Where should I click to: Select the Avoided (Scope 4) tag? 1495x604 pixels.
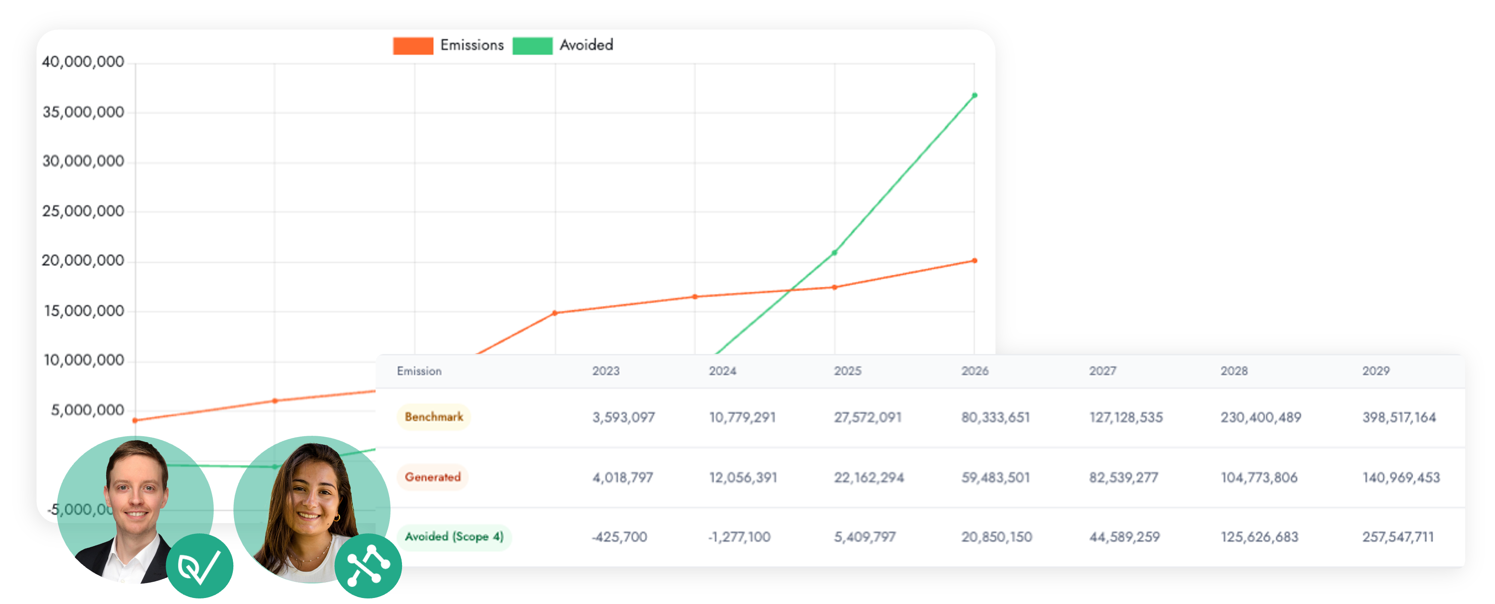[x=454, y=537]
